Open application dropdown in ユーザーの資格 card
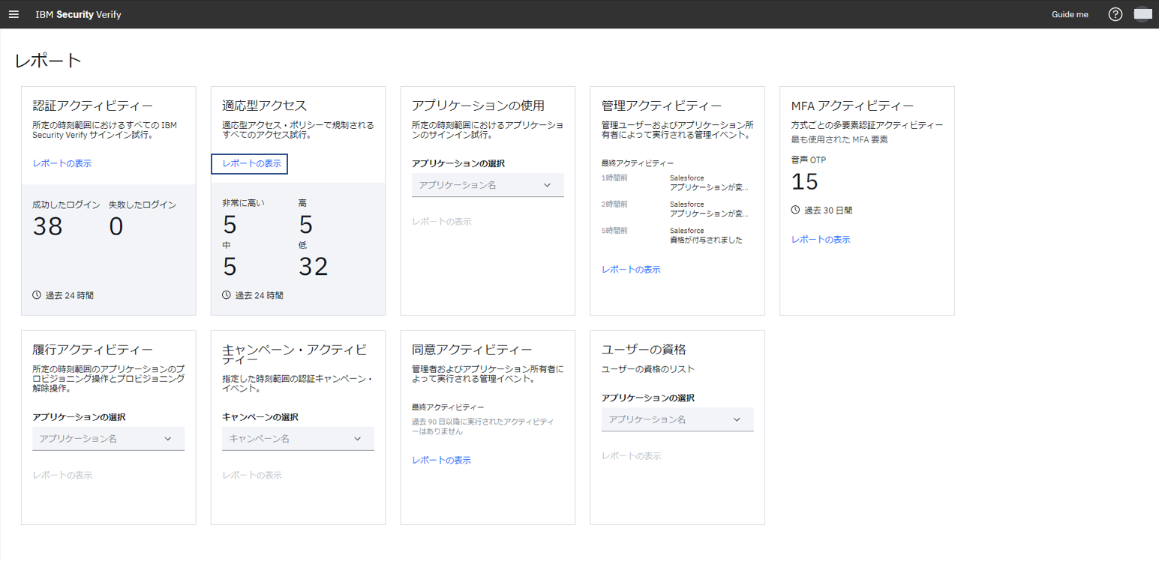 (677, 419)
